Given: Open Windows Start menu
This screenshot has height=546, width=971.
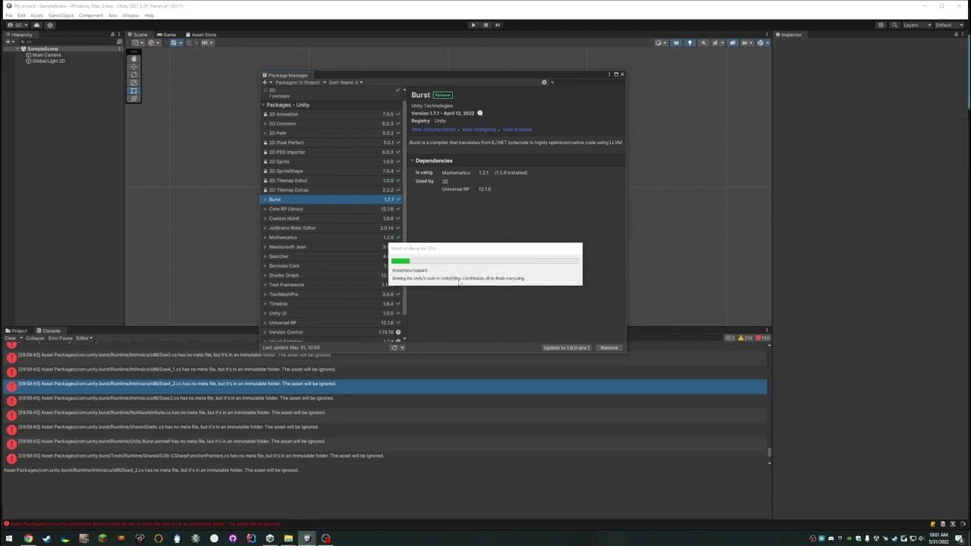Looking at the screenshot, I should [x=9, y=538].
